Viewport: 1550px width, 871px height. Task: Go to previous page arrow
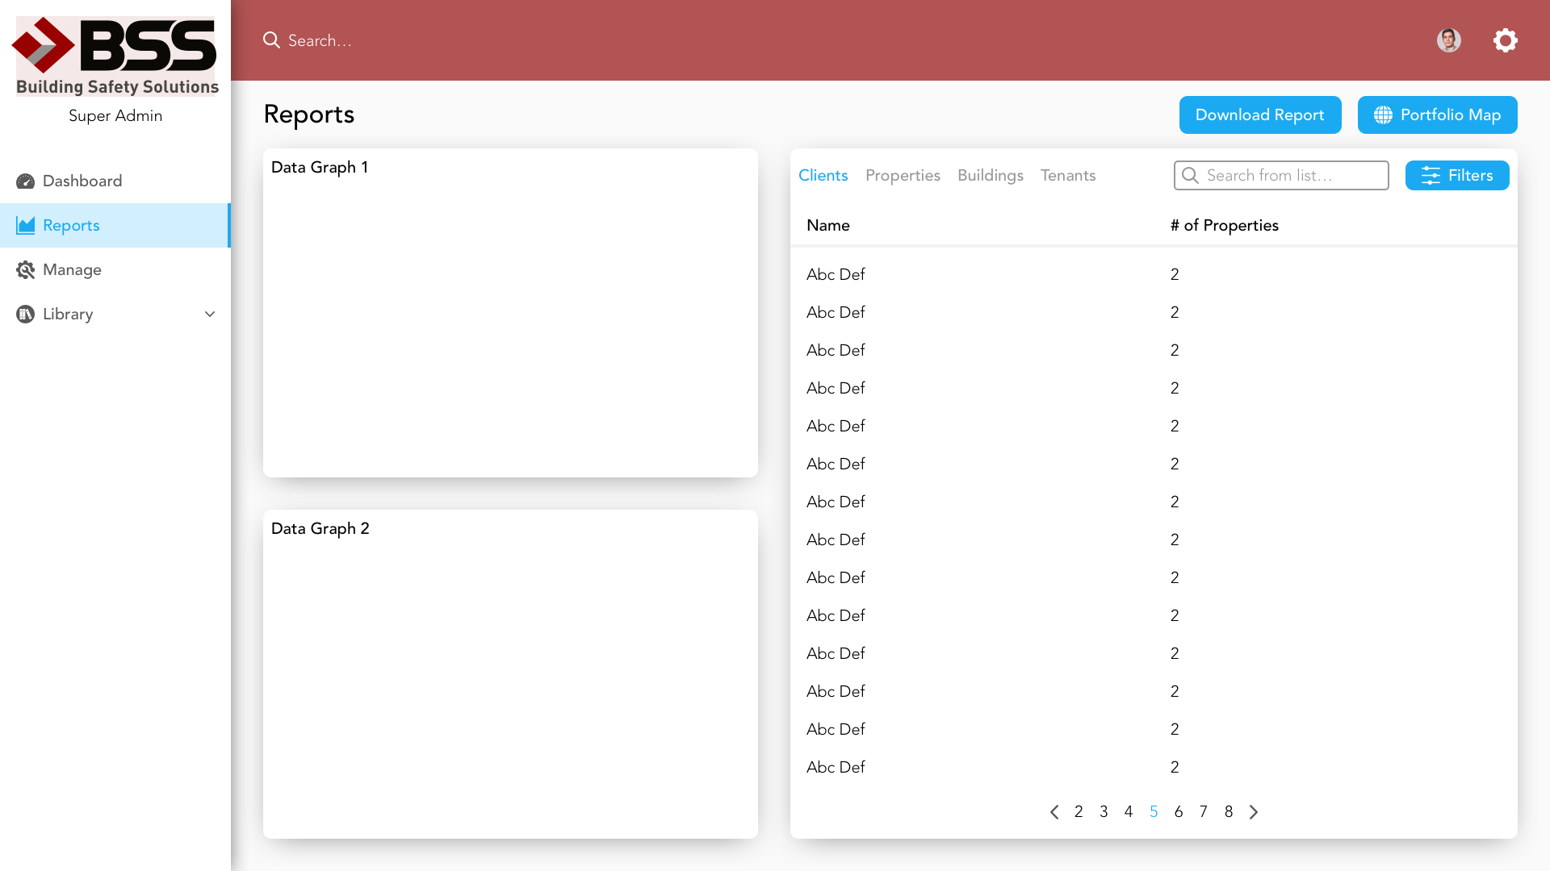[x=1054, y=812]
